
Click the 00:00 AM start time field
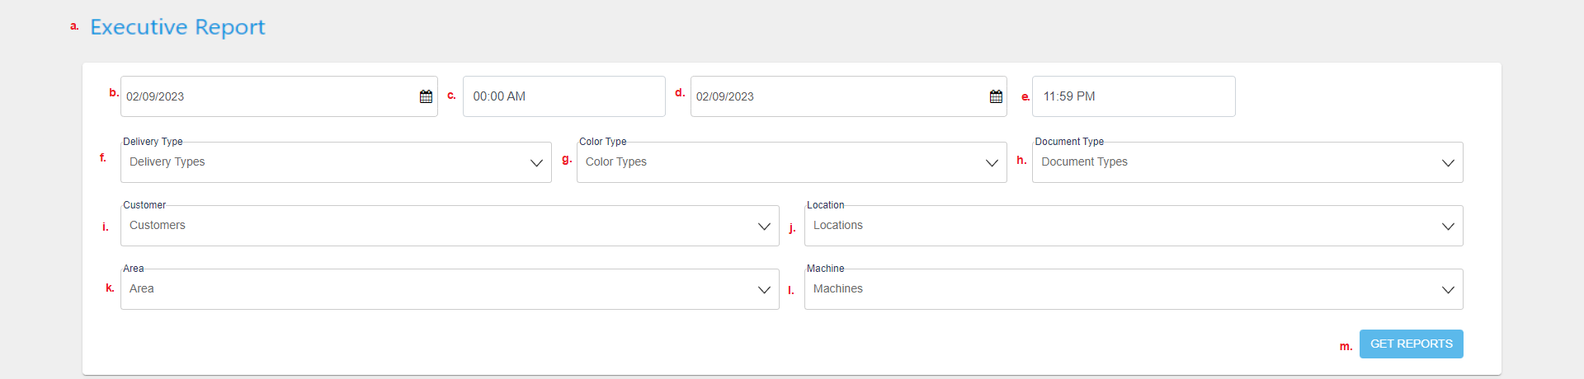[564, 96]
